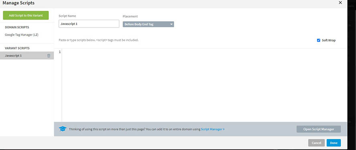Click the Done button
Image resolution: width=356 pixels, height=150 pixels.
334,143
